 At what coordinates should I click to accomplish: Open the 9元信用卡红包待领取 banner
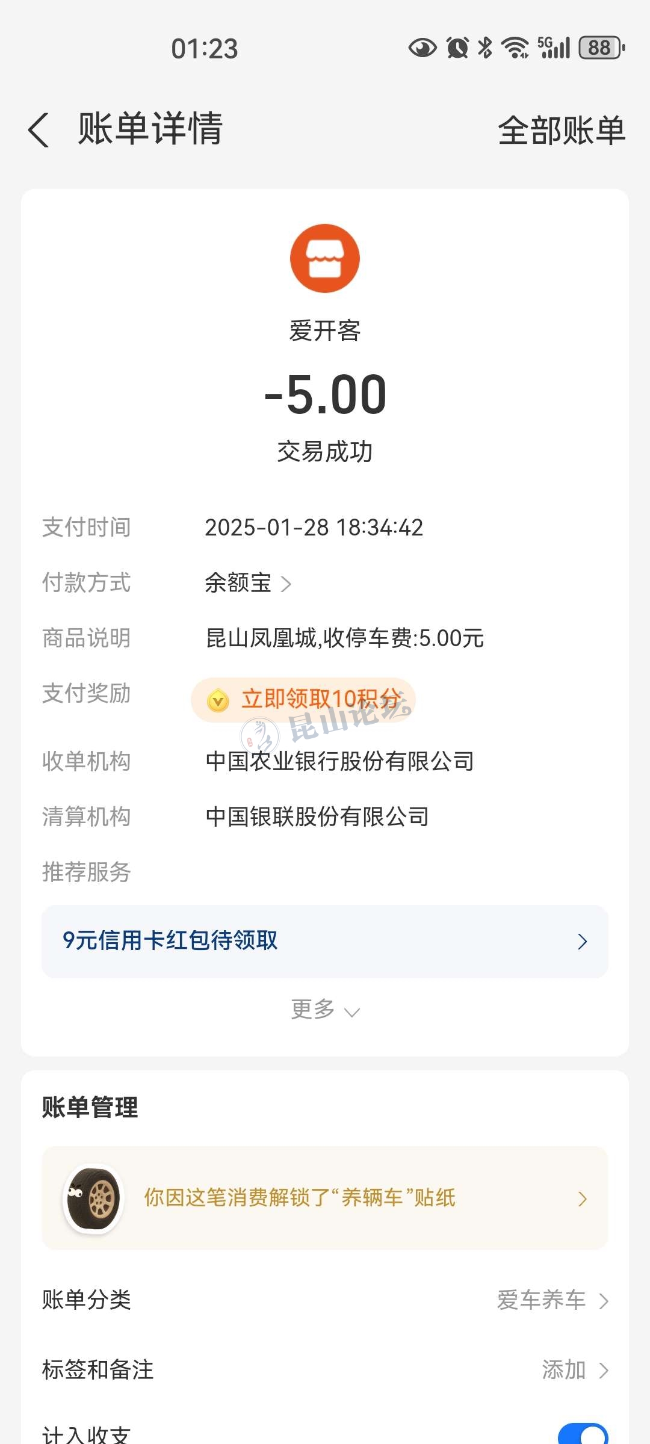click(x=325, y=941)
